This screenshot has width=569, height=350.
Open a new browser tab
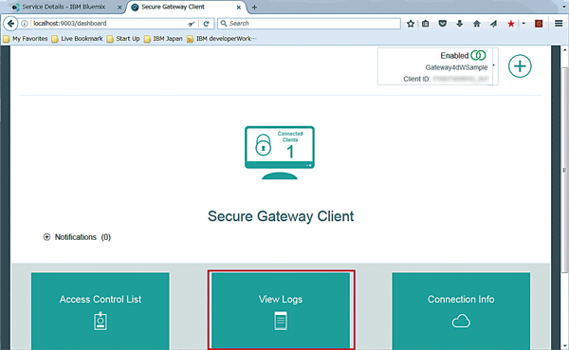click(x=254, y=8)
